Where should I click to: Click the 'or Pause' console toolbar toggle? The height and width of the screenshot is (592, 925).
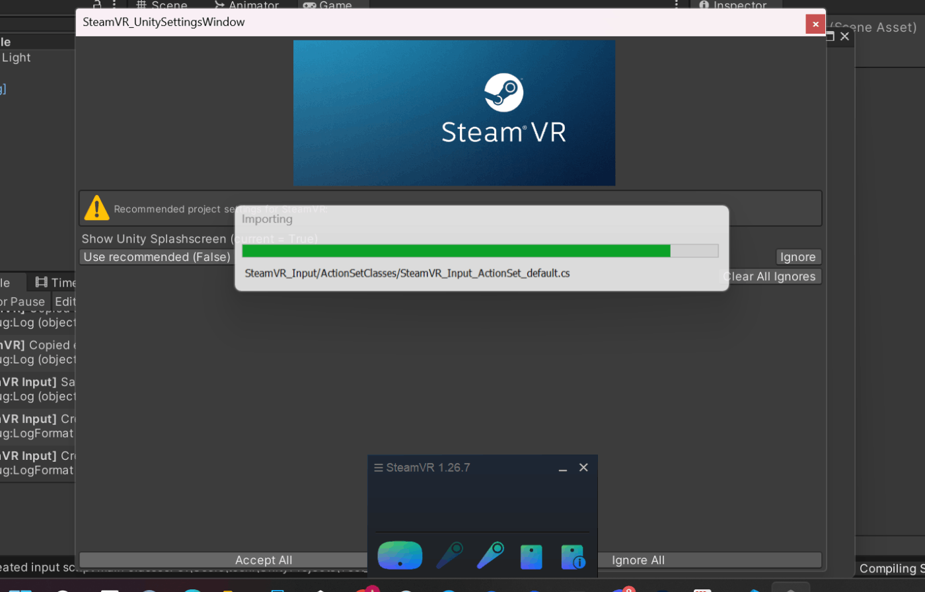click(22, 301)
